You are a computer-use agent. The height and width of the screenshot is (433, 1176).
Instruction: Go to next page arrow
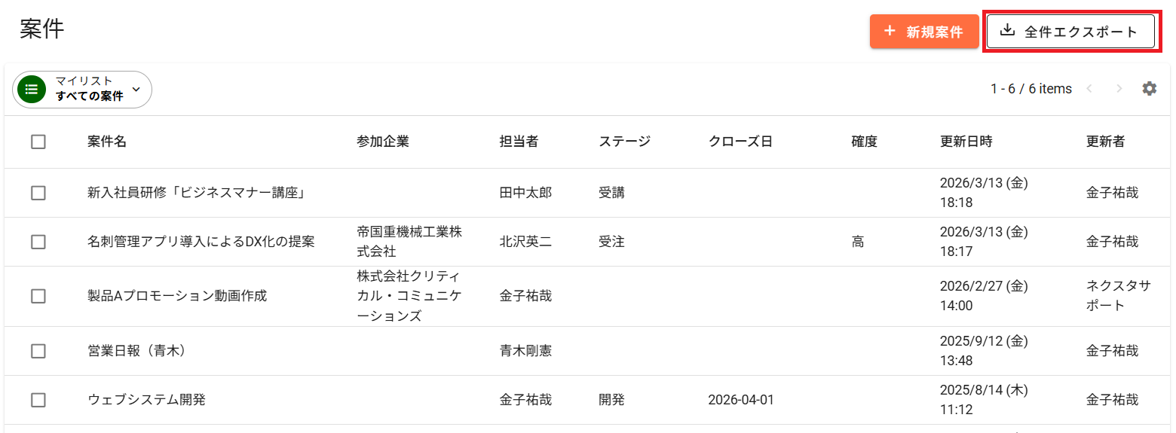coord(1119,89)
